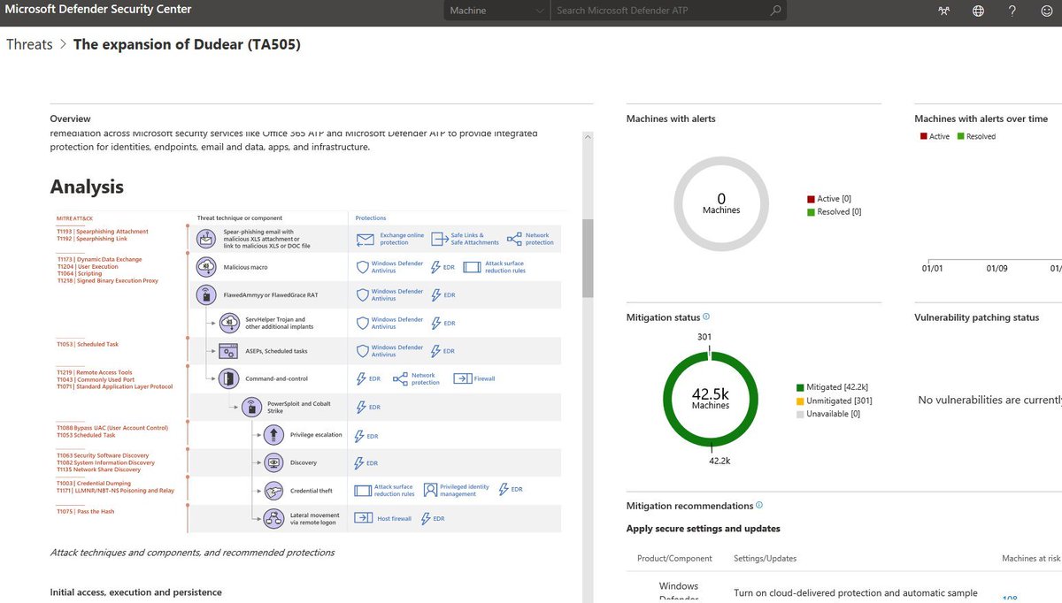
Task: Click Exchange online protection envelope icon
Action: pyautogui.click(x=366, y=239)
